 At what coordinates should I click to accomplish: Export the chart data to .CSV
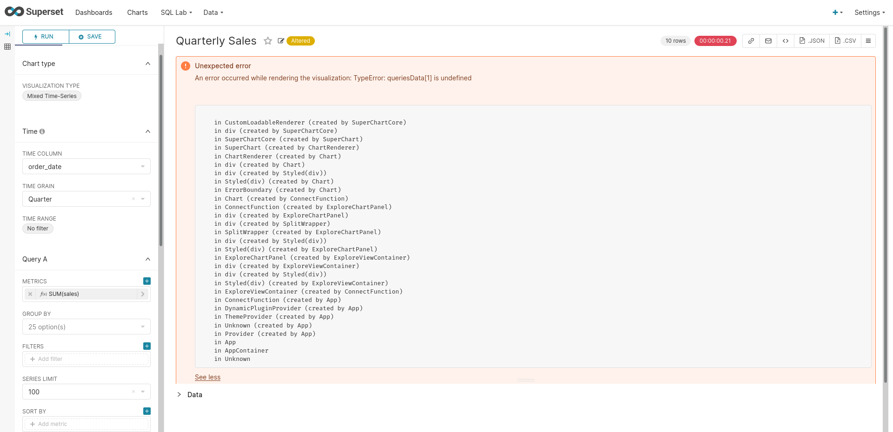point(845,41)
